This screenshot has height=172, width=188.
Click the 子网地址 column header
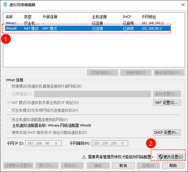(155, 17)
